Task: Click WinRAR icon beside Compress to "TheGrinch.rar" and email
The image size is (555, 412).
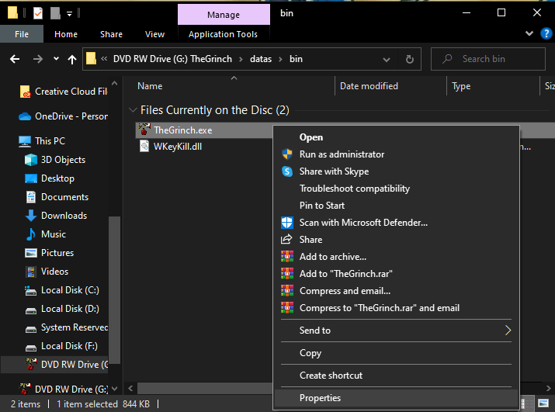Action: [x=287, y=307]
